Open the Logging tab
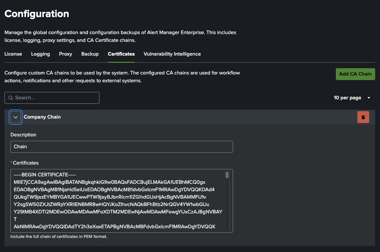380x252 pixels. click(x=40, y=54)
